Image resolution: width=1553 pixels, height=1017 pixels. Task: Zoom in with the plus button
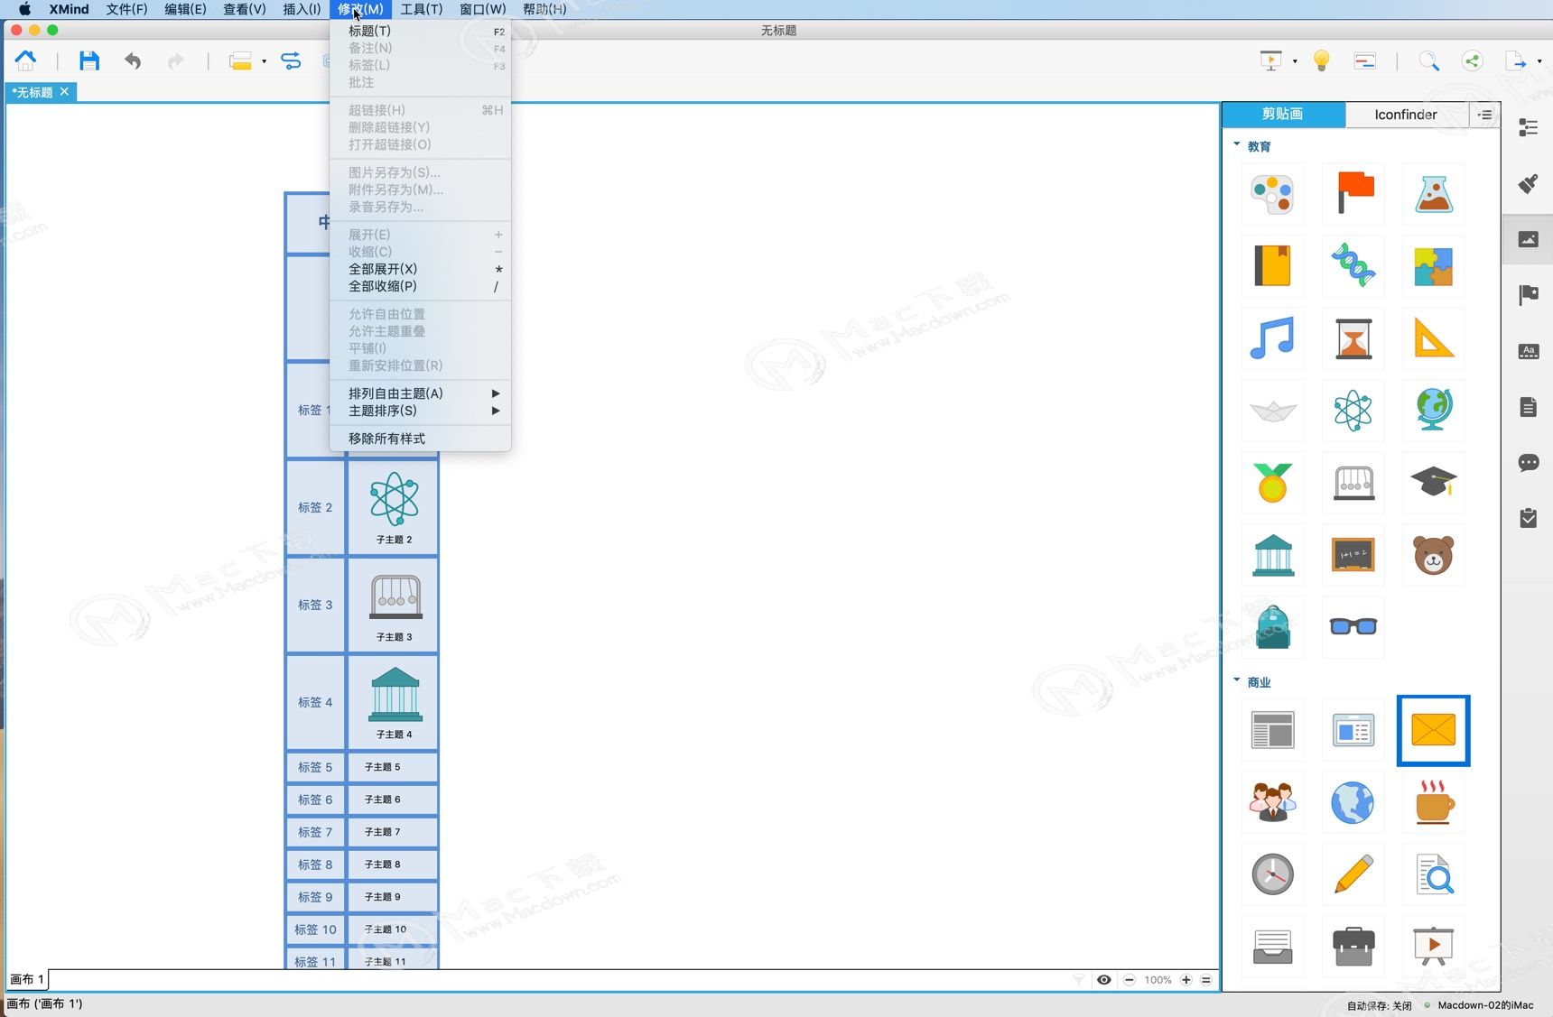tap(1186, 980)
